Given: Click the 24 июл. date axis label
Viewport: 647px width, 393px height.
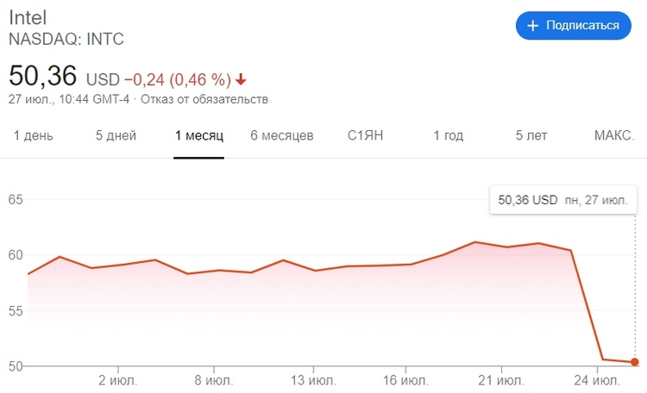Looking at the screenshot, I should tap(597, 380).
